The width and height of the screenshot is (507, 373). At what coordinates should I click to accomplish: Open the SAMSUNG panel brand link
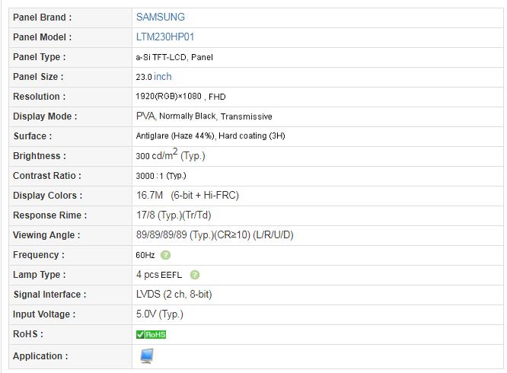click(x=160, y=17)
